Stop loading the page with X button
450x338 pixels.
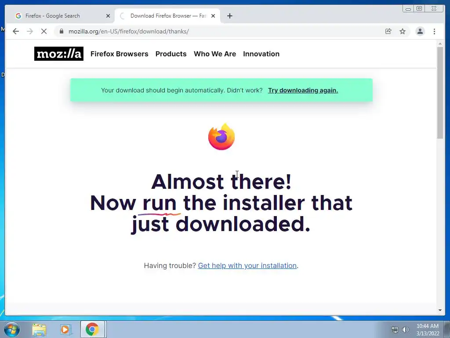pyautogui.click(x=44, y=31)
